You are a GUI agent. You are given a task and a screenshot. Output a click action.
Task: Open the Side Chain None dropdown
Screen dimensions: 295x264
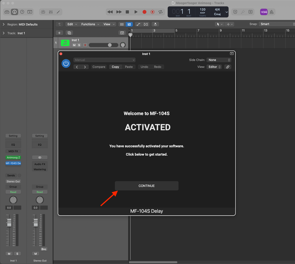click(x=219, y=60)
